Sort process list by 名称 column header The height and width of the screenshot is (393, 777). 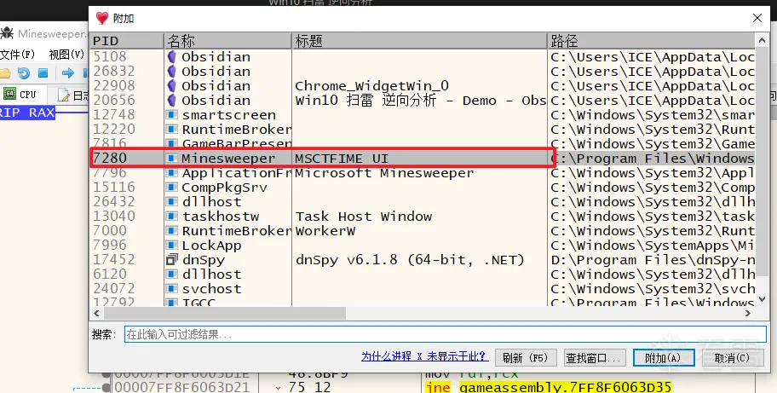point(227,41)
